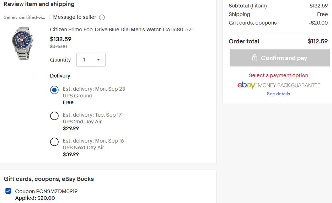
Task: Click the Est. delivery Mon, Sep 16 label
Action: click(x=93, y=141)
